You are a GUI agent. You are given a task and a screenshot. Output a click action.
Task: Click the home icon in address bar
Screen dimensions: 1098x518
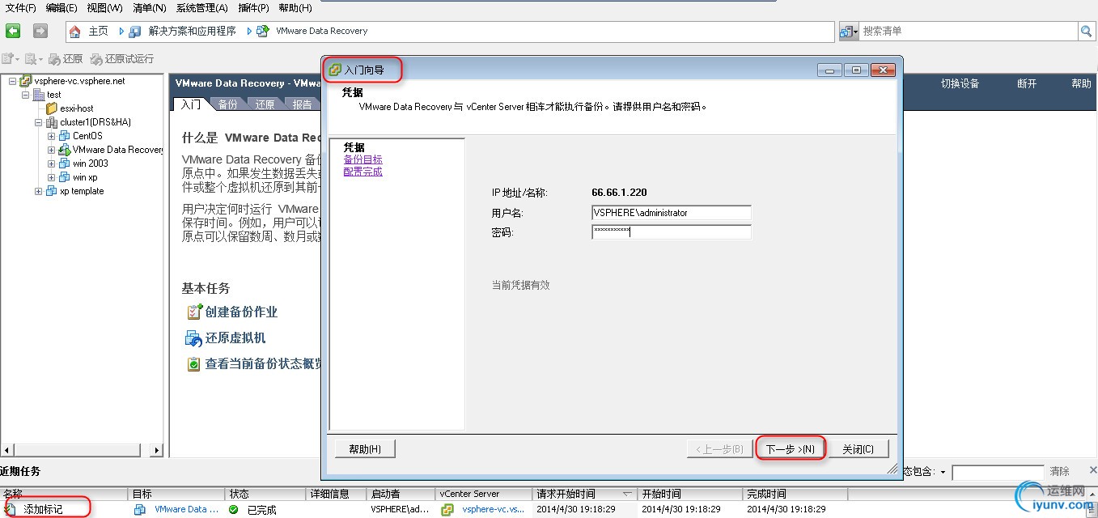pyautogui.click(x=75, y=32)
